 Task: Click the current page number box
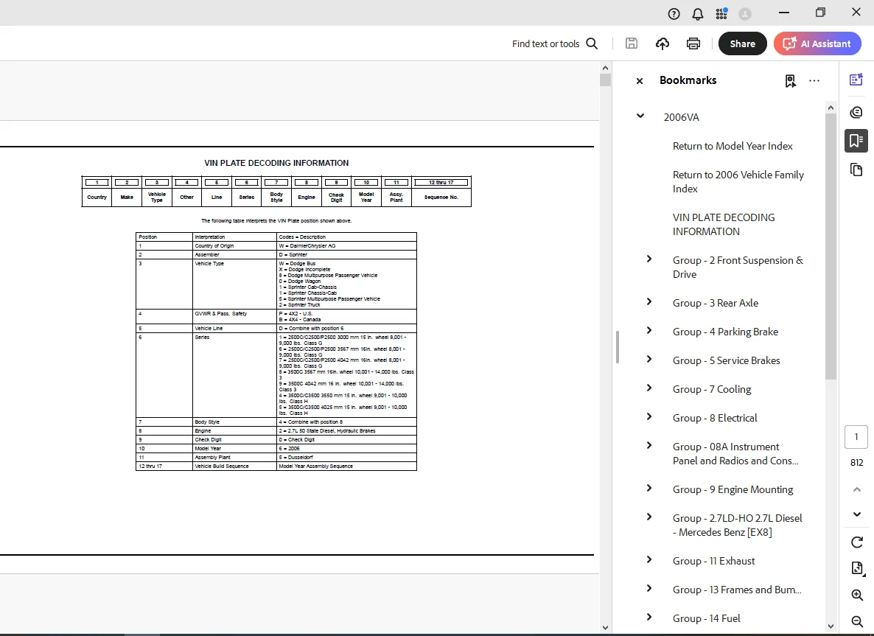tap(857, 437)
